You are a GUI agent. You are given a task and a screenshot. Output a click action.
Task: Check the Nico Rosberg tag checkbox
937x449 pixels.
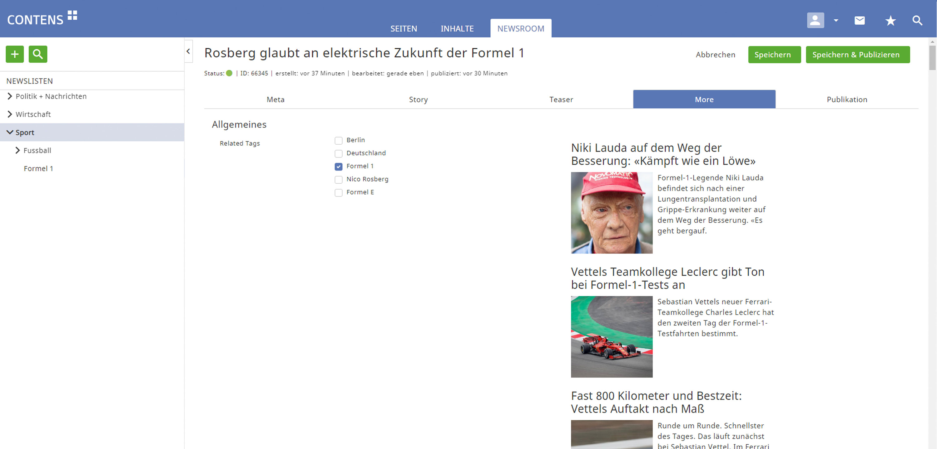pyautogui.click(x=338, y=180)
